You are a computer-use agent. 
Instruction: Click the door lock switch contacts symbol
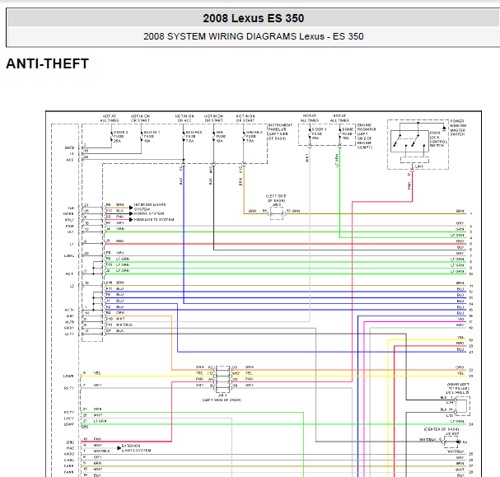tap(409, 141)
